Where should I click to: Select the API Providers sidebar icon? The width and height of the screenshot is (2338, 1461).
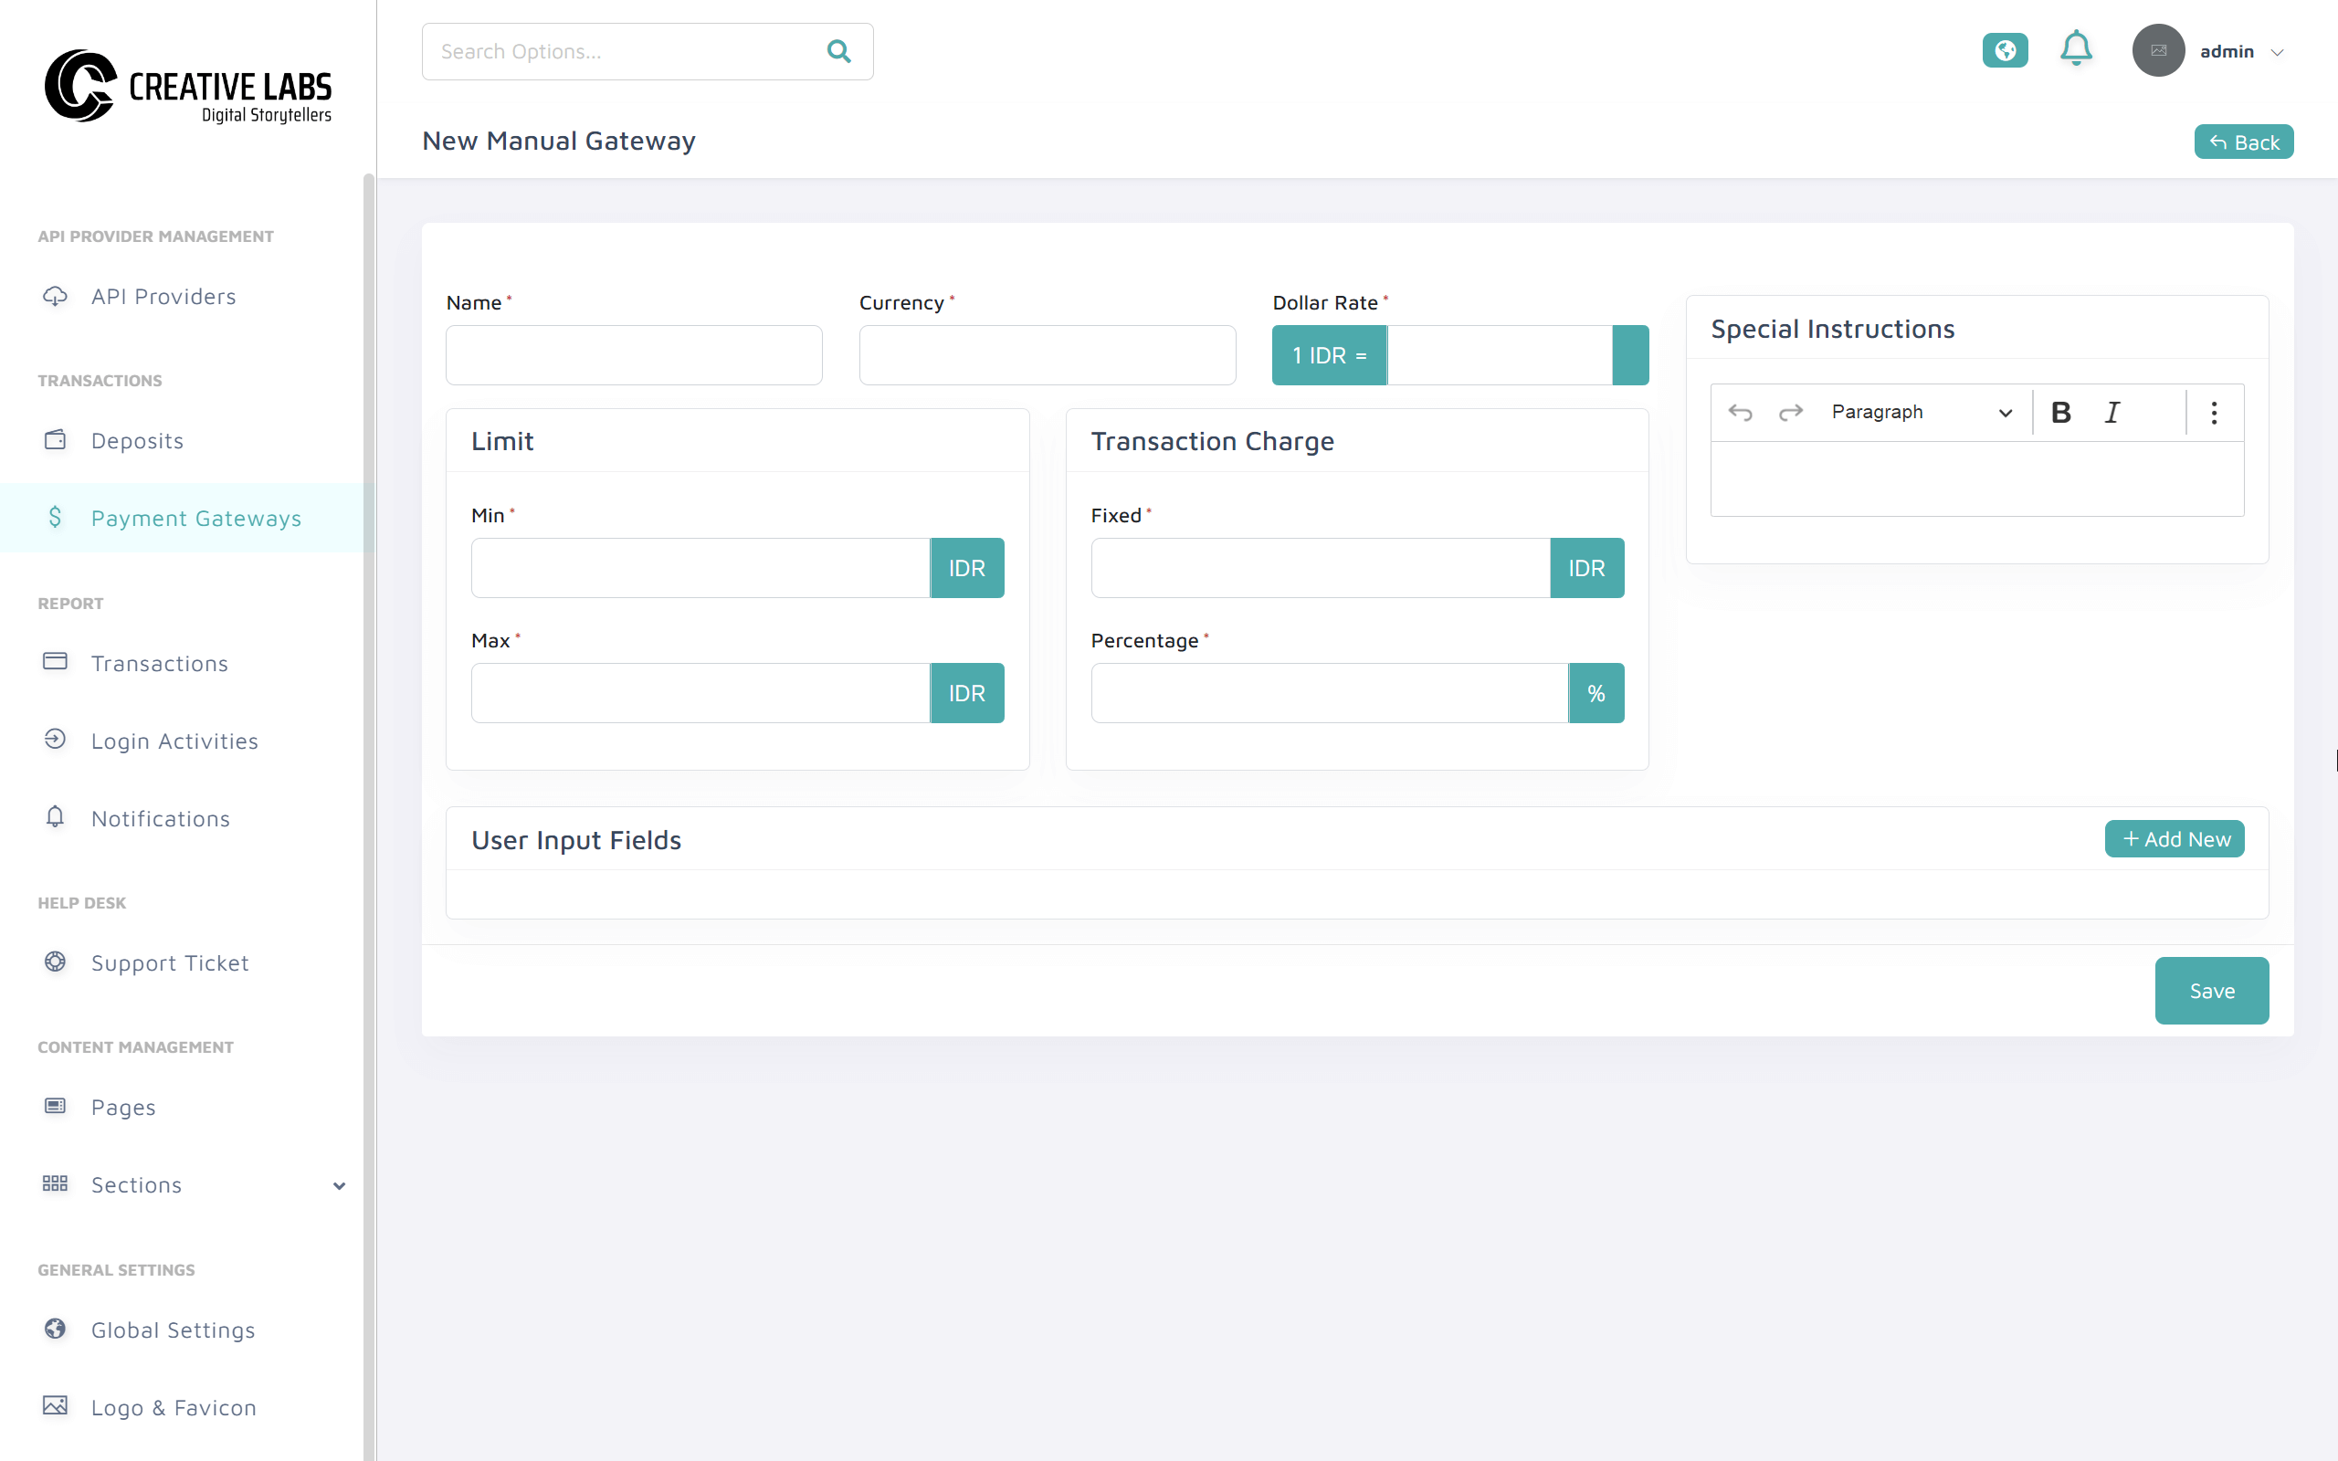point(55,296)
